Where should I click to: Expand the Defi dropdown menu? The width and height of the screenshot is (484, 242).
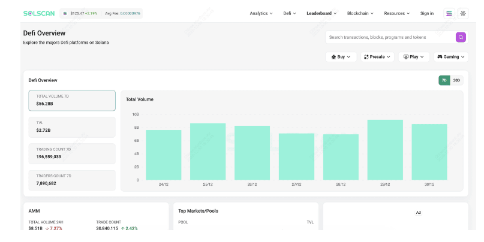[290, 13]
